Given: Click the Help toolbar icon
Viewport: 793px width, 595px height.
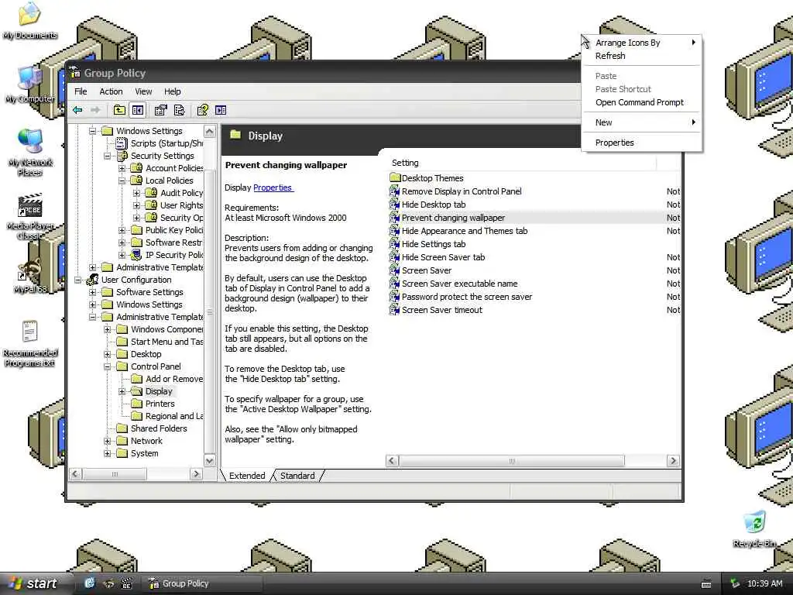Looking at the screenshot, I should click(203, 110).
